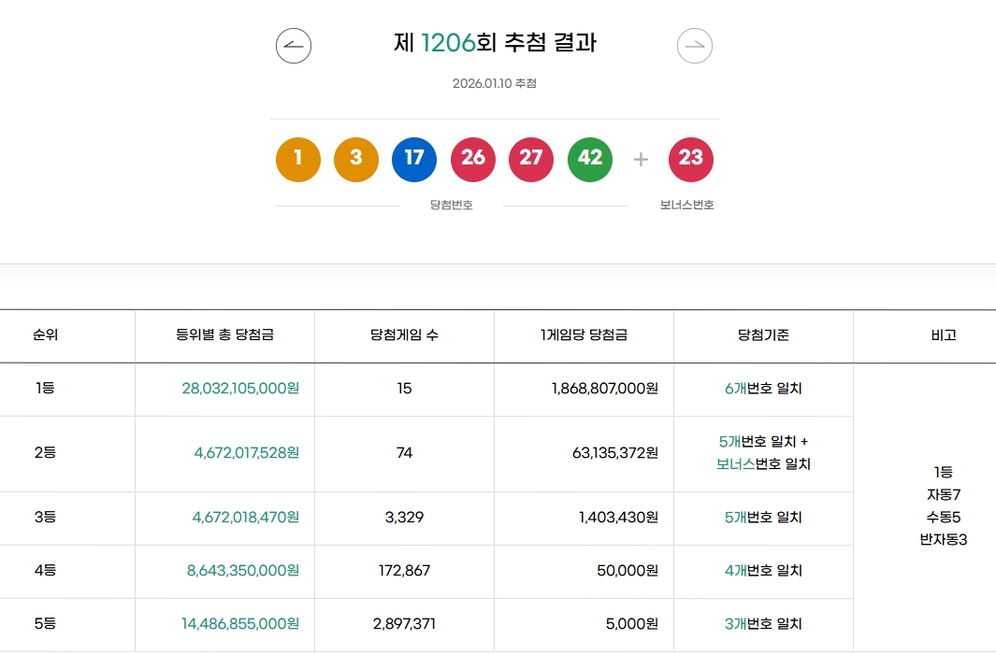Viewport: 996px width, 654px height.
Task: Click lottery ball number 1
Action: [297, 159]
